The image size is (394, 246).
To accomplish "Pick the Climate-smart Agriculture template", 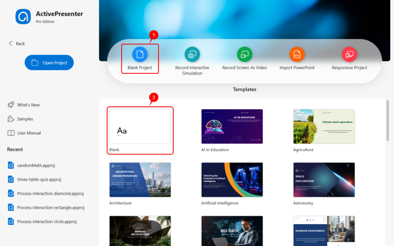I will click(x=324, y=126).
